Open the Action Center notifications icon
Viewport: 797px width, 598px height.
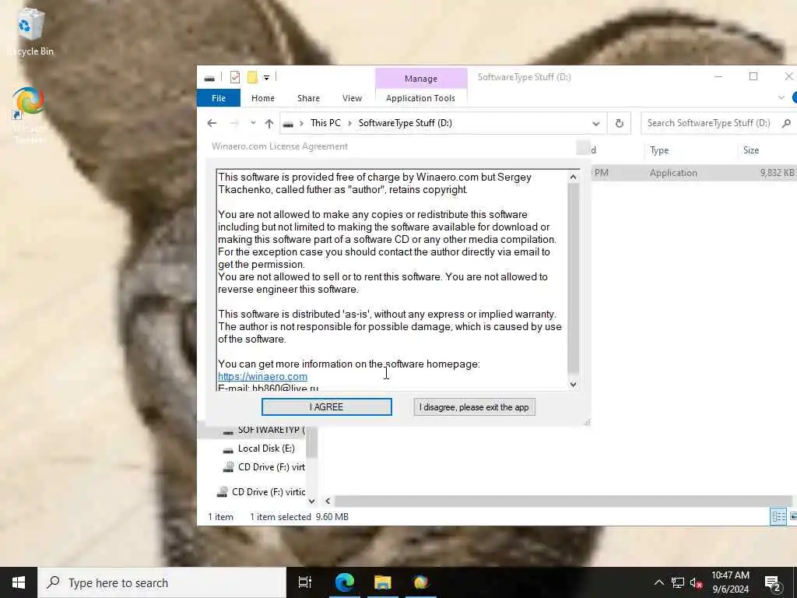coord(773,583)
